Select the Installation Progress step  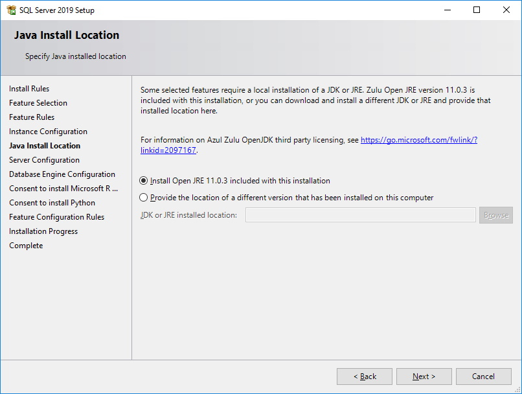click(43, 231)
